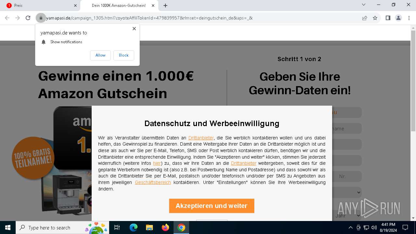Launch Microsoft Edge from the taskbar
416x234 pixels.
click(134, 227)
